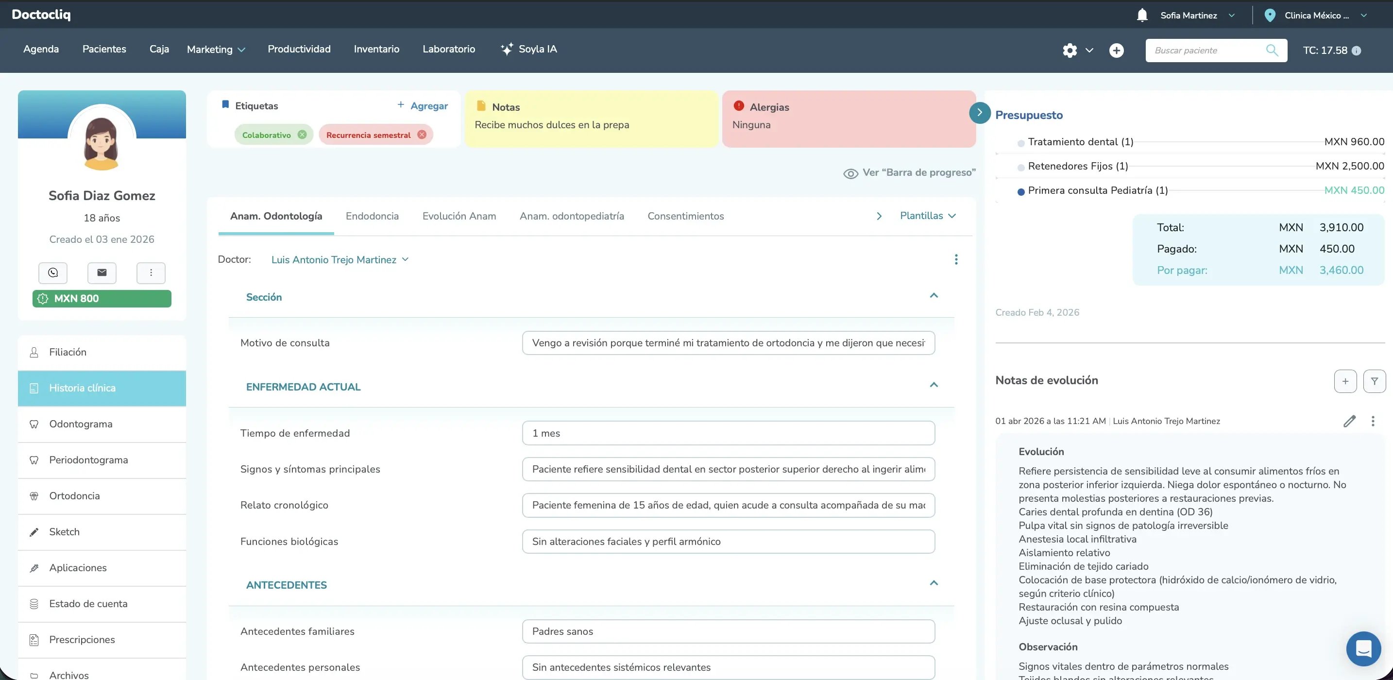Open the Consentimientos tab
This screenshot has width=1393, height=680.
coord(686,217)
